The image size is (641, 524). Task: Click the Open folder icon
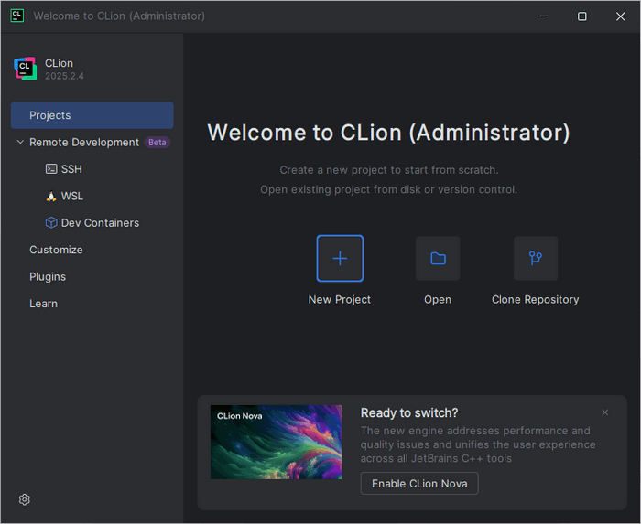tap(438, 258)
